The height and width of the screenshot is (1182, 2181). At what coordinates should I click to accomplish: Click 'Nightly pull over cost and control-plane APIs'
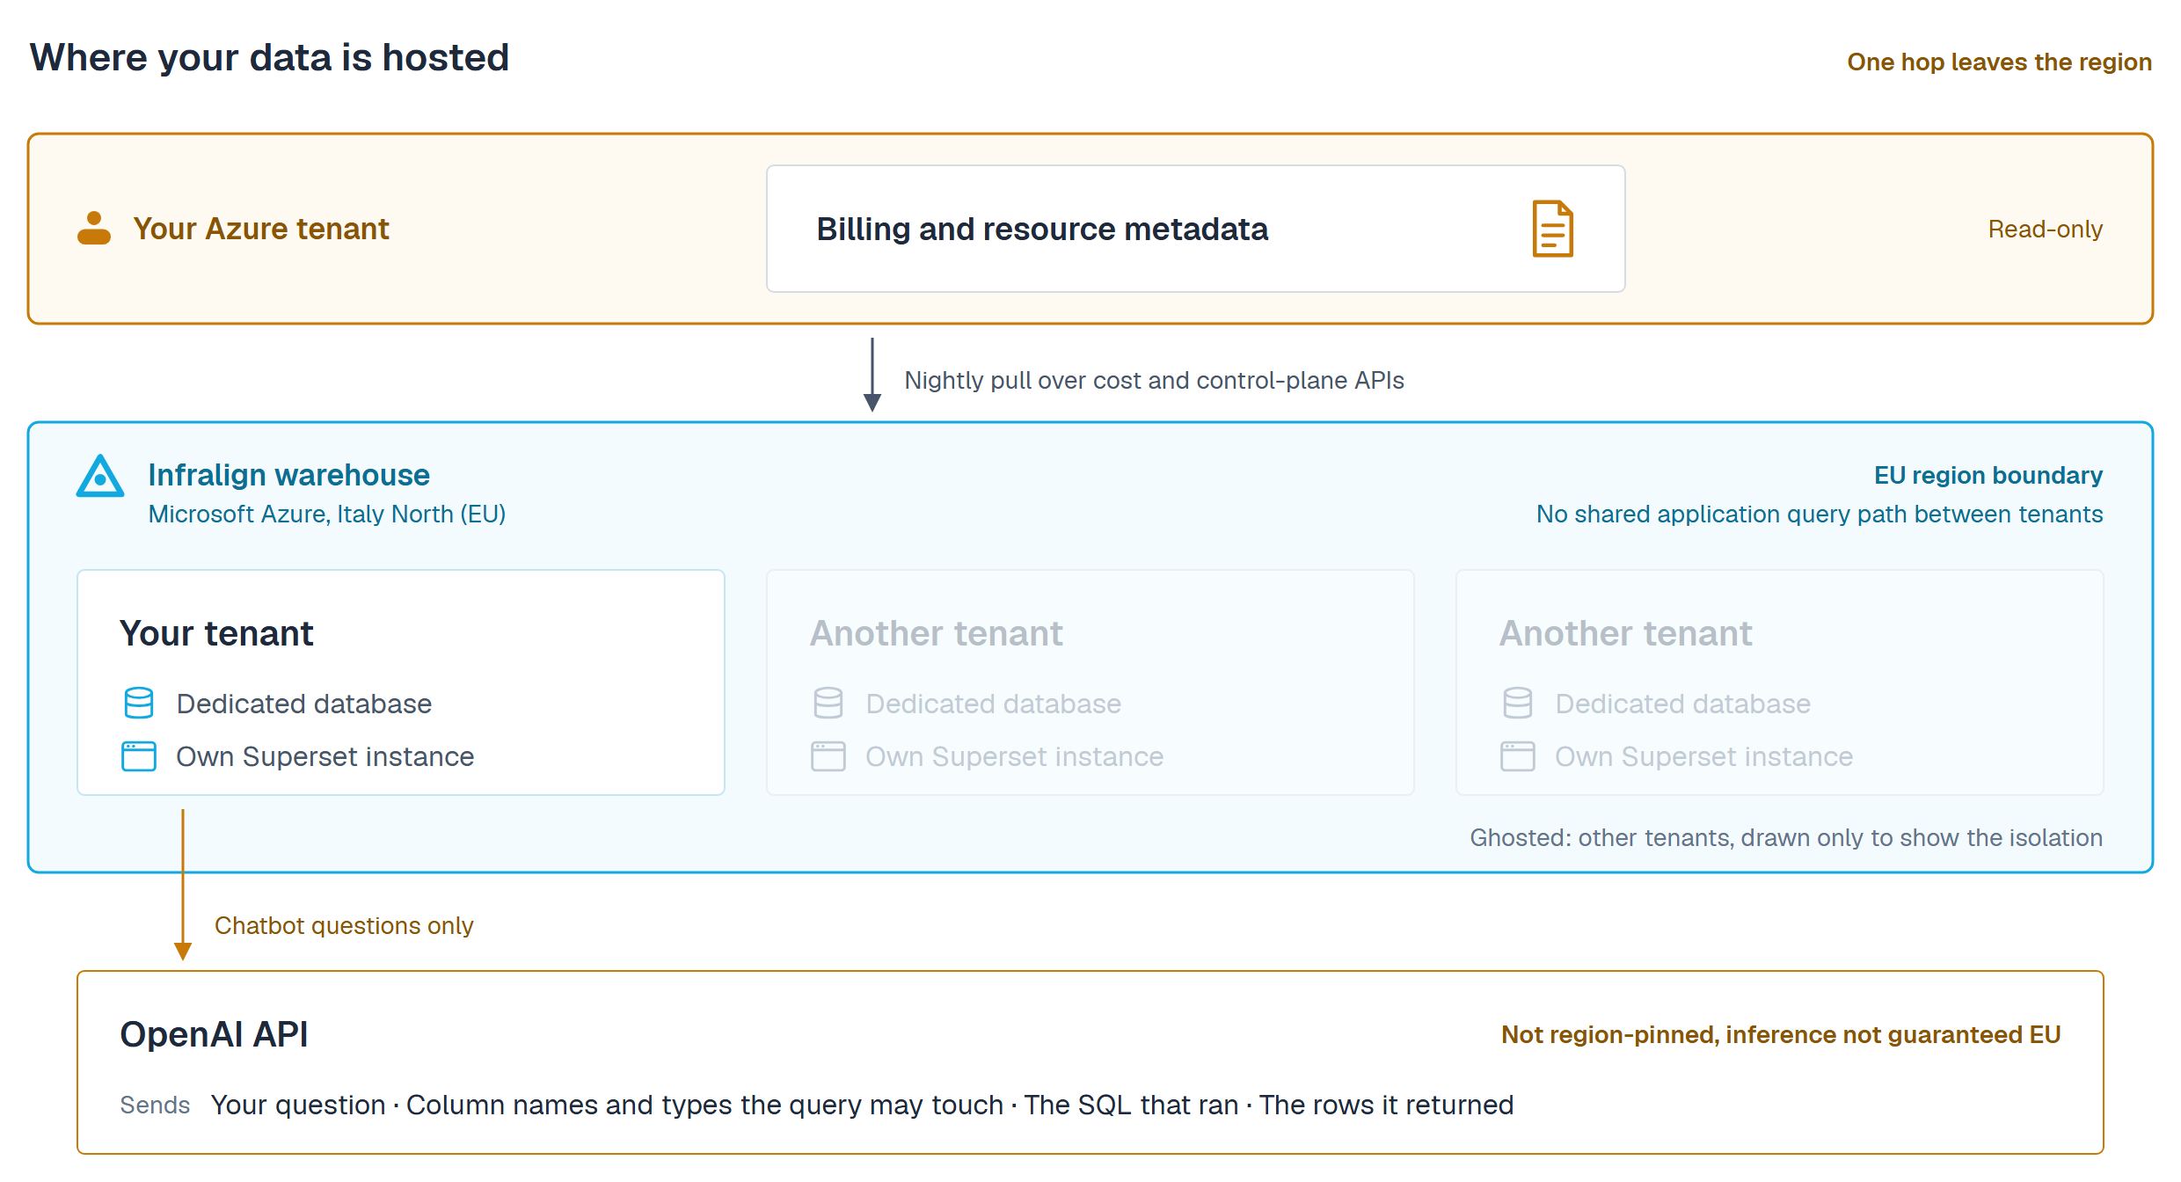point(1154,380)
